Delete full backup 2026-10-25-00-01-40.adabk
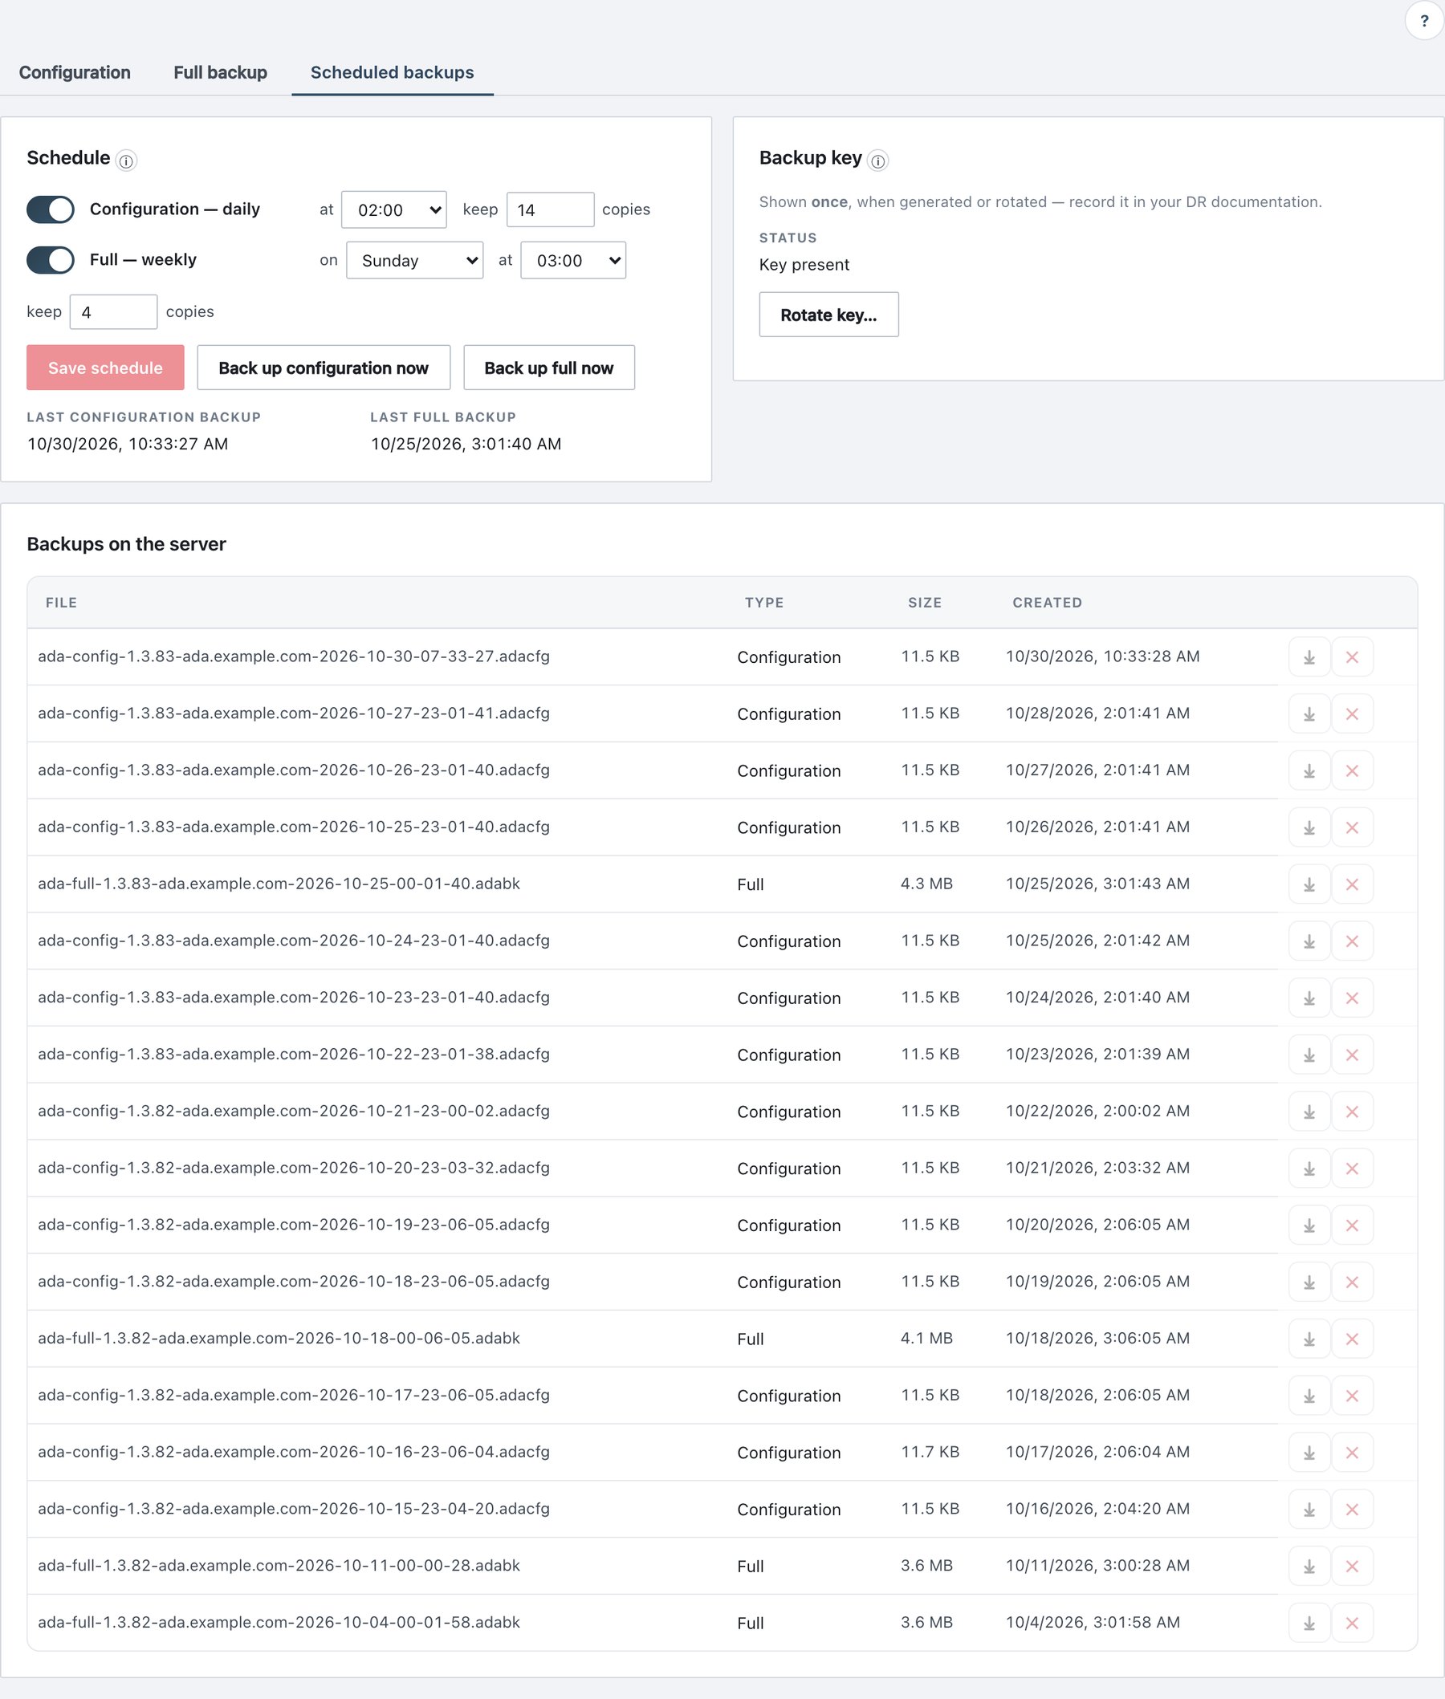 (x=1353, y=884)
